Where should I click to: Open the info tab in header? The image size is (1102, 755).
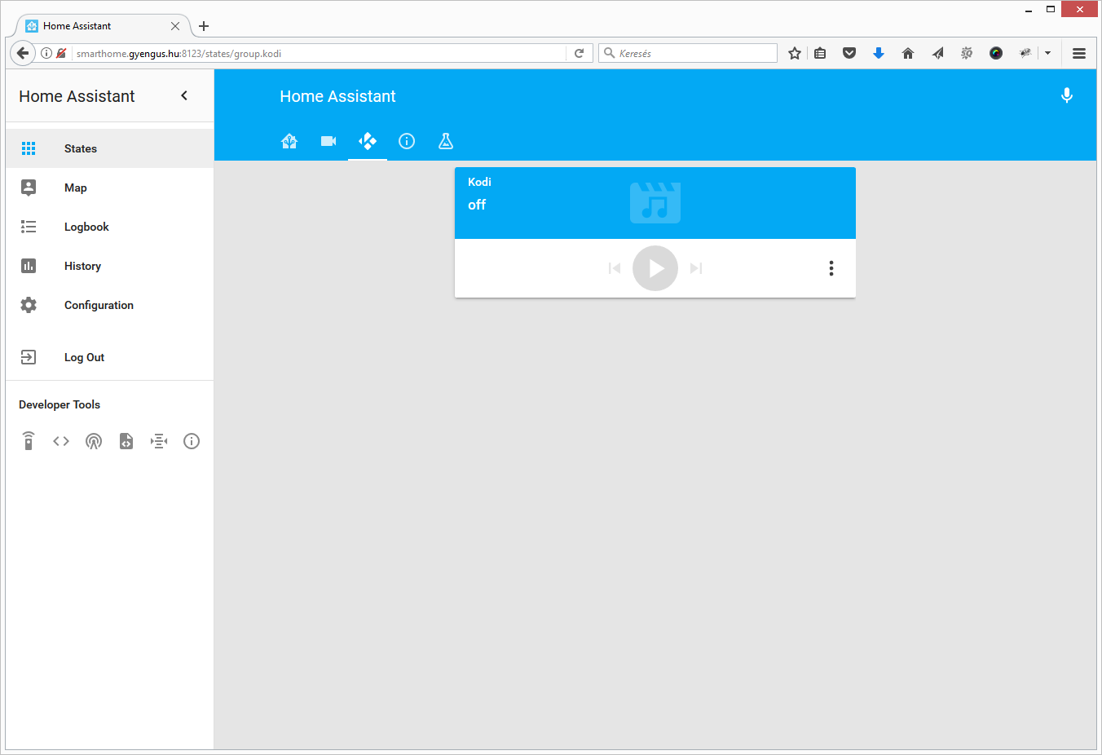pyautogui.click(x=407, y=141)
